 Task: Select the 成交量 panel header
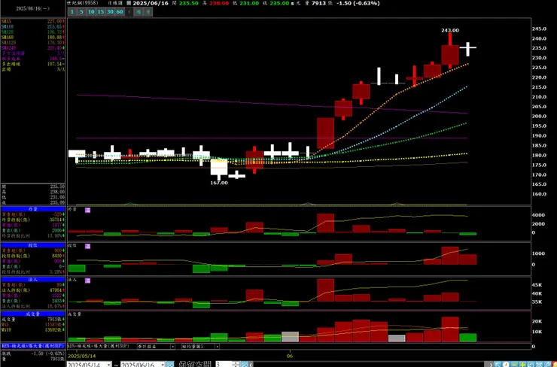[x=32, y=314]
